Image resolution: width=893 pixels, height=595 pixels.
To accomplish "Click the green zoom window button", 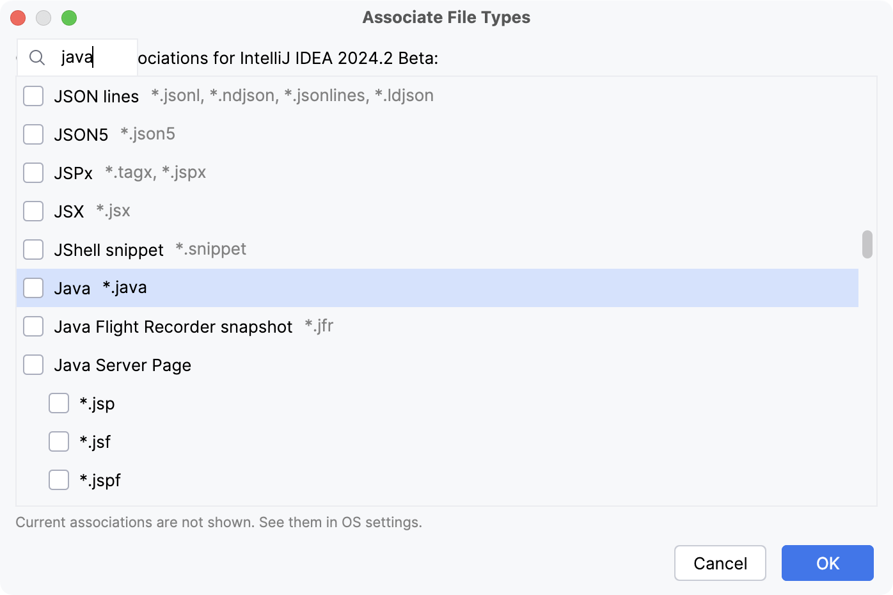I will point(69,18).
